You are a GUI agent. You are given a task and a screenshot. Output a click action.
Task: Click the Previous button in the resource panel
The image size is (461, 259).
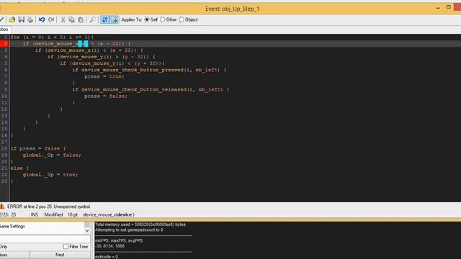(14, 255)
